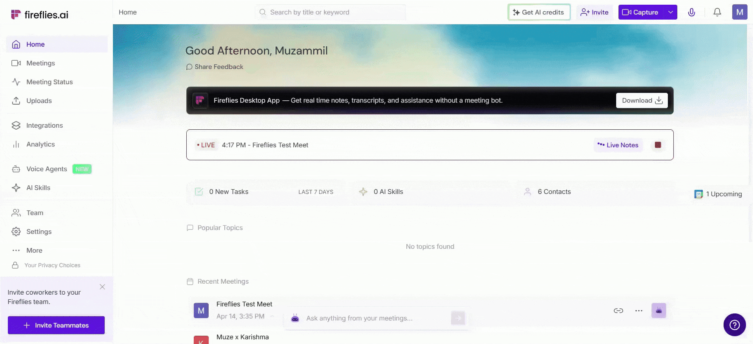Click the Download desktop app button
Image resolution: width=753 pixels, height=344 pixels.
(x=642, y=100)
